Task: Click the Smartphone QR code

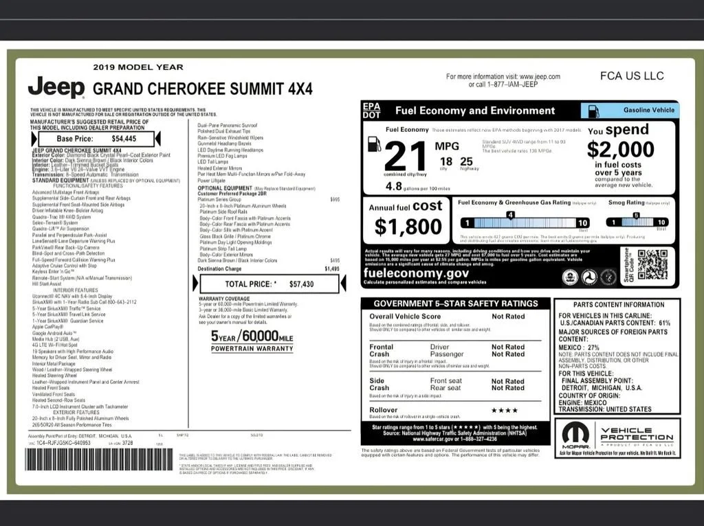Action: [x=653, y=265]
